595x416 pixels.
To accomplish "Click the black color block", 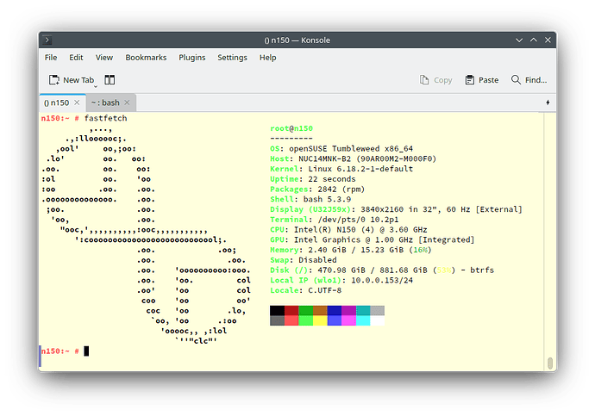I will [x=277, y=311].
